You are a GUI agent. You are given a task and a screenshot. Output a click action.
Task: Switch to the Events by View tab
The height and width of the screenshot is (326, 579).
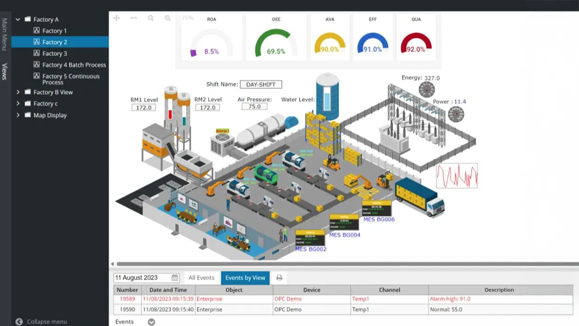coord(245,278)
